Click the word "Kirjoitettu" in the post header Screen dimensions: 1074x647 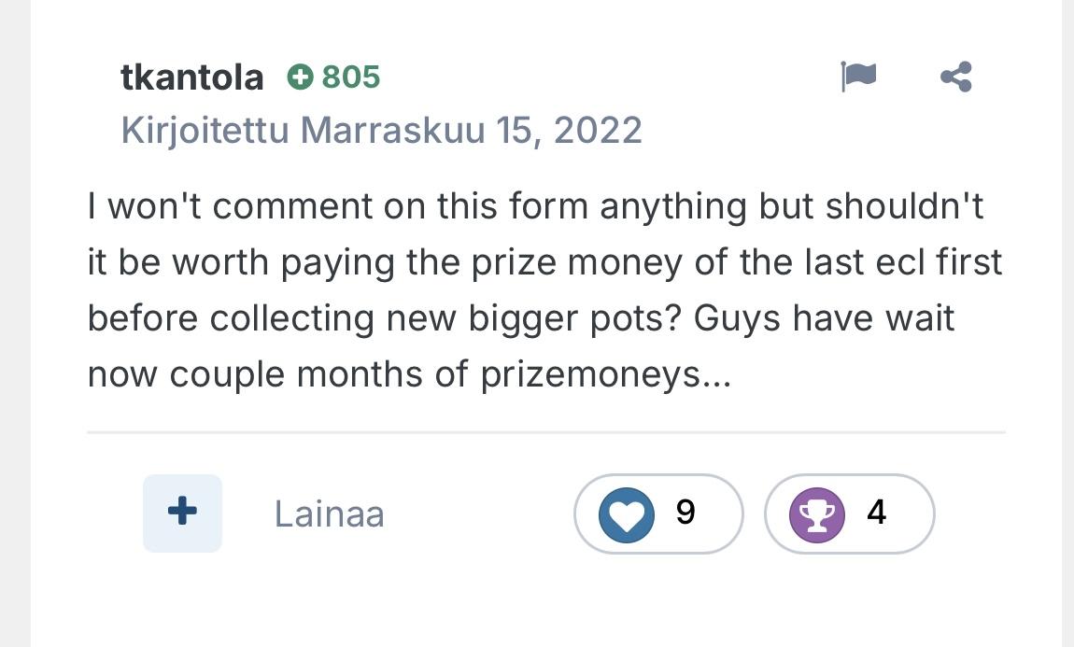(205, 130)
